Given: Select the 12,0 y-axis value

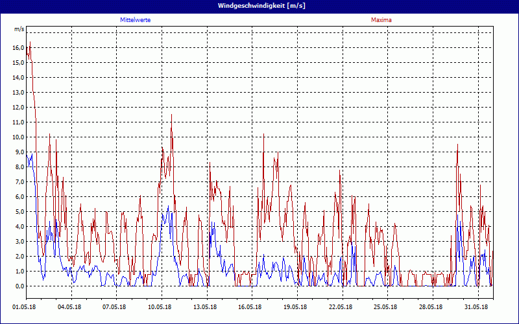Looking at the screenshot, I should click(18, 107).
